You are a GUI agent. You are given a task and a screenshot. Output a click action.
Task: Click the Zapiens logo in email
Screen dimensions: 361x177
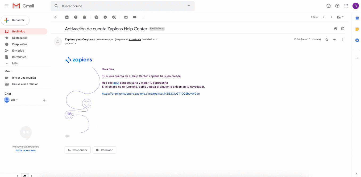pos(79,60)
